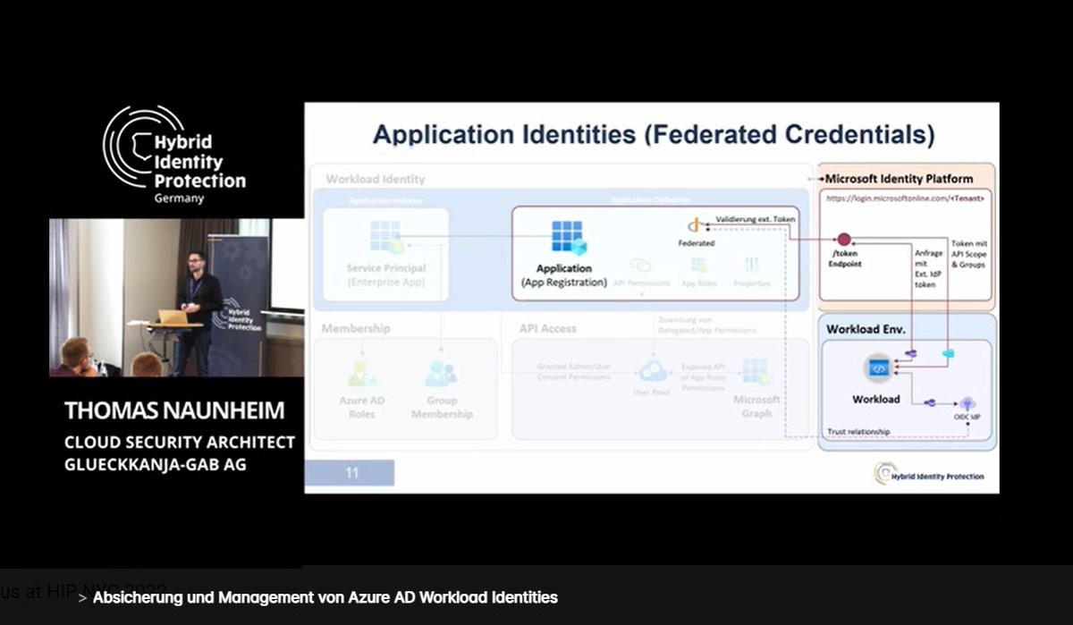Image resolution: width=1073 pixels, height=625 pixels.
Task: Click the Workload Env. heading
Action: pos(866,329)
